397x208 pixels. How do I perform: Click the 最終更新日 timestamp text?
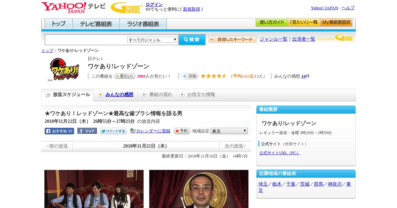pyautogui.click(x=205, y=156)
